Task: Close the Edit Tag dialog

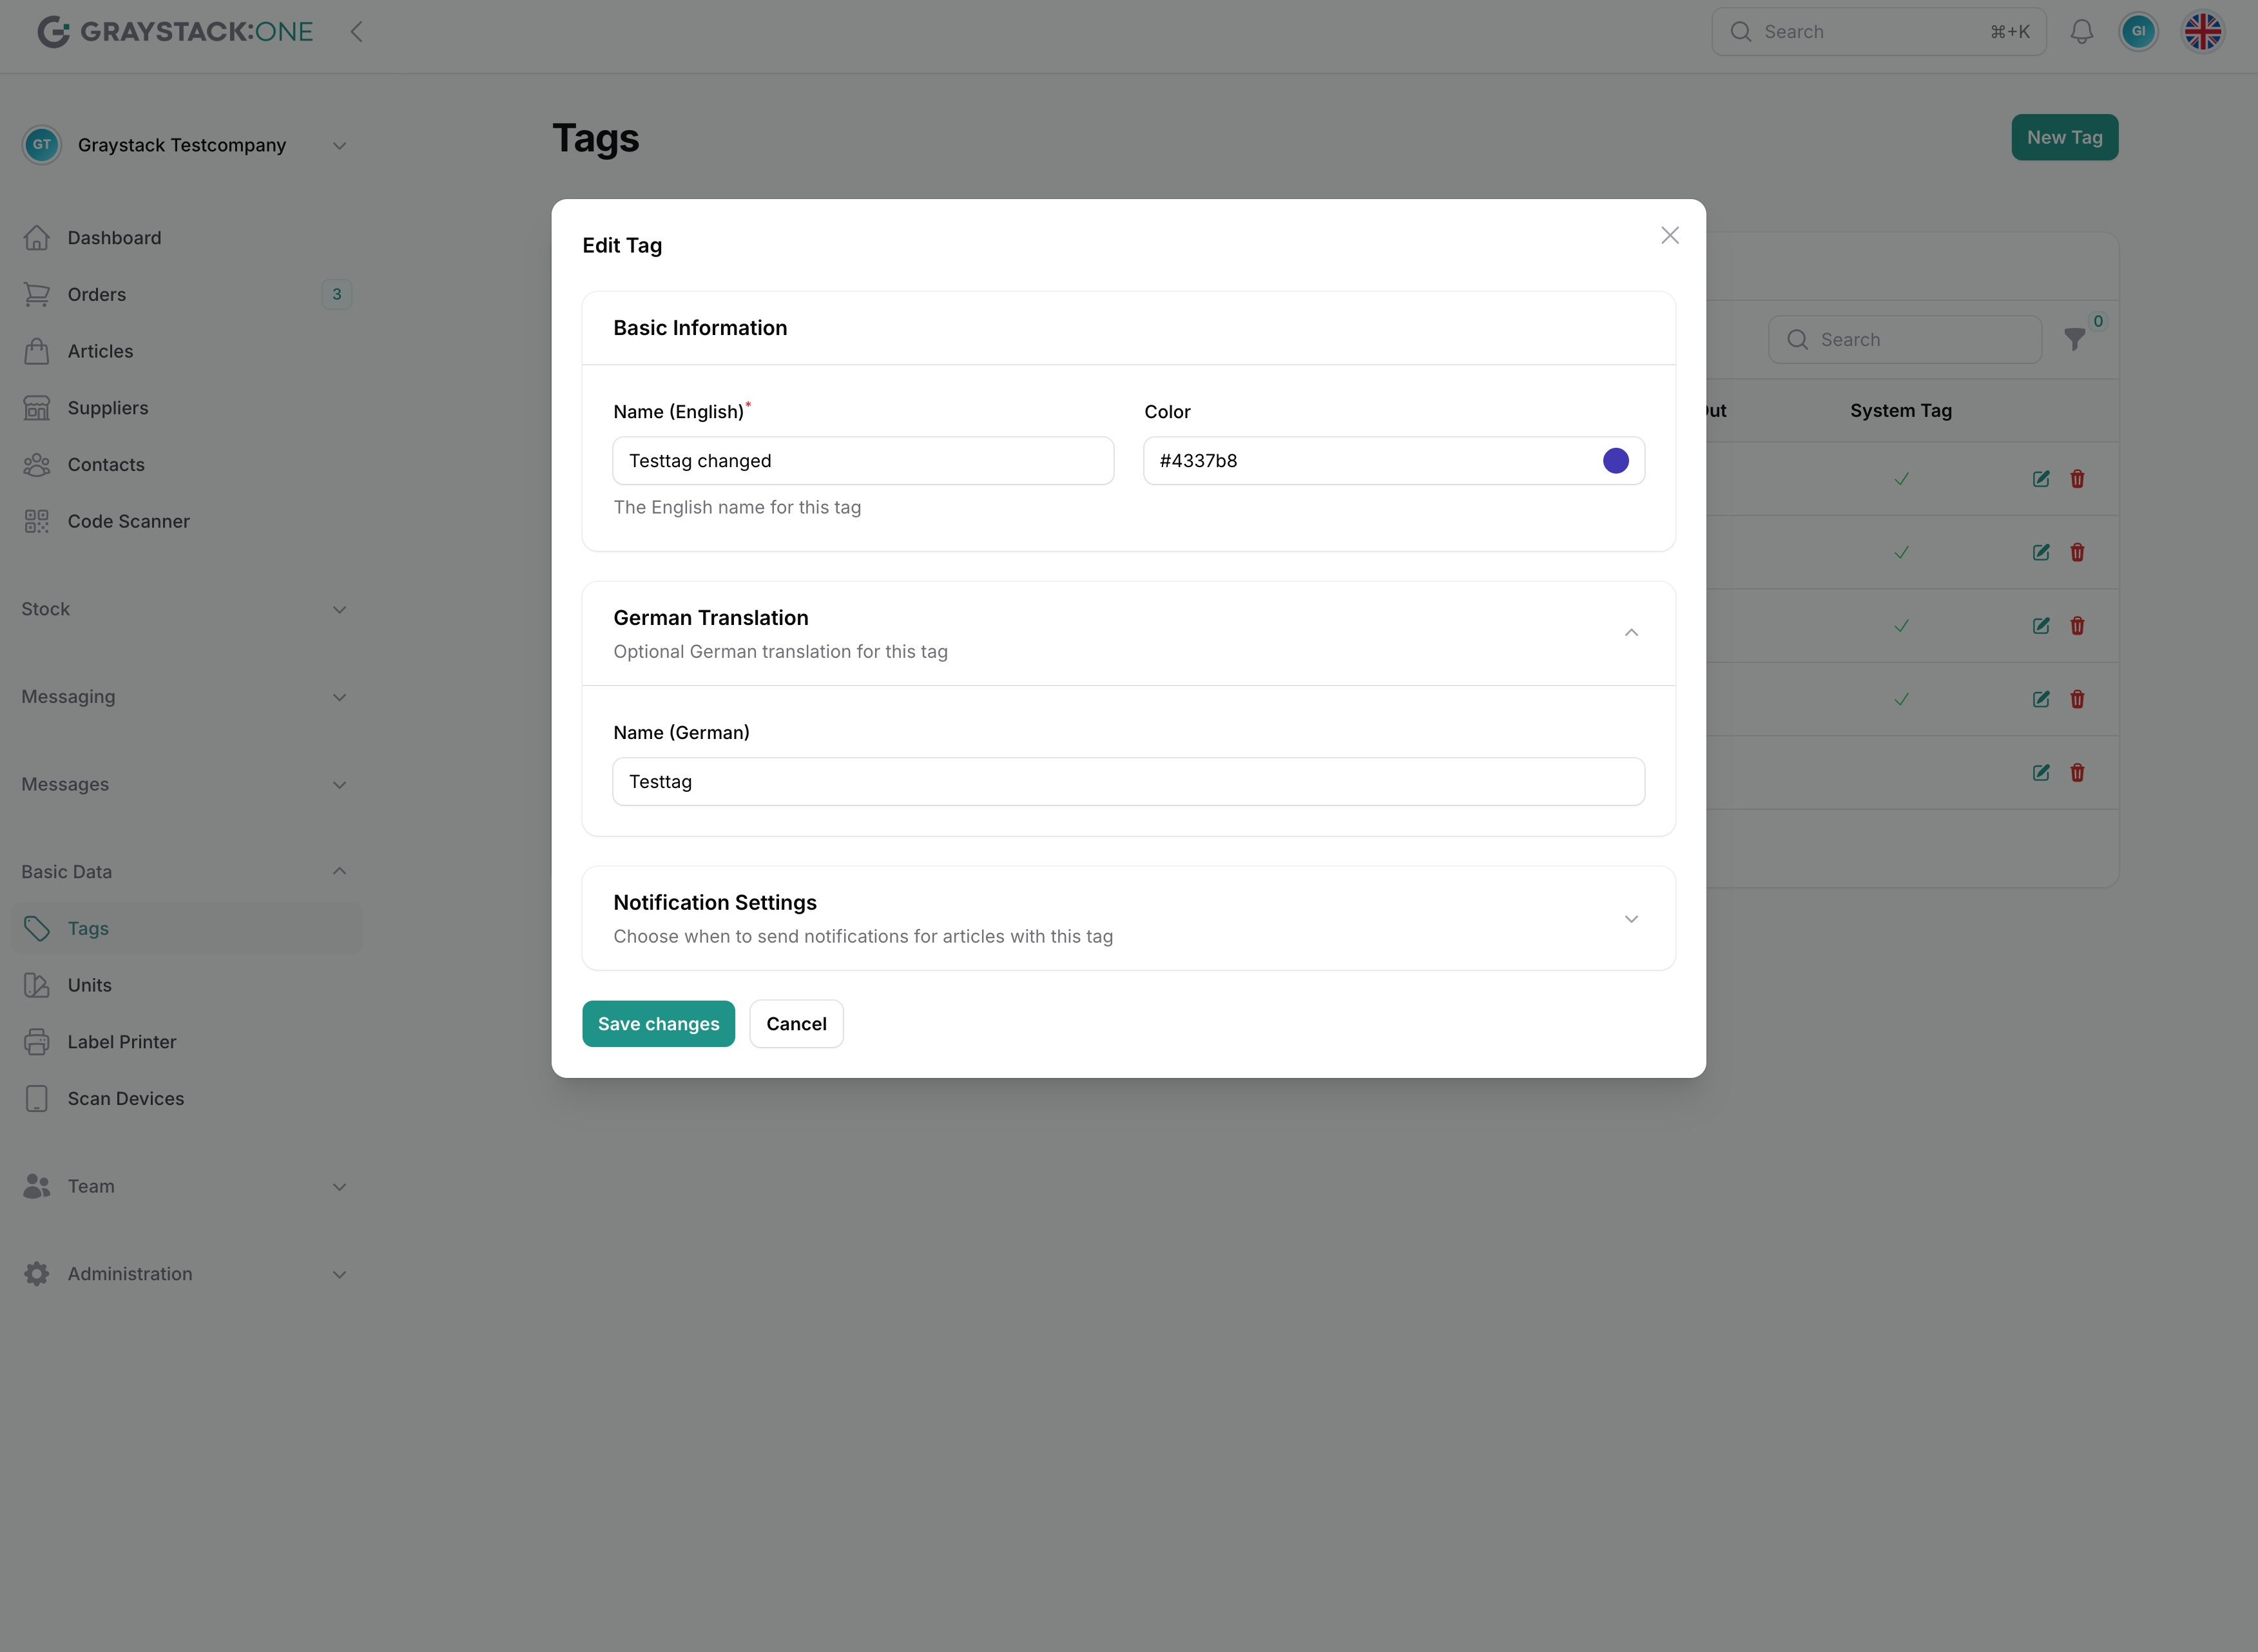Action: [x=1669, y=236]
